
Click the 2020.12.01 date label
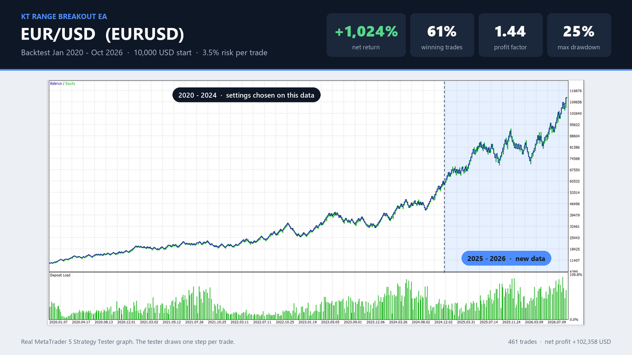(126, 322)
